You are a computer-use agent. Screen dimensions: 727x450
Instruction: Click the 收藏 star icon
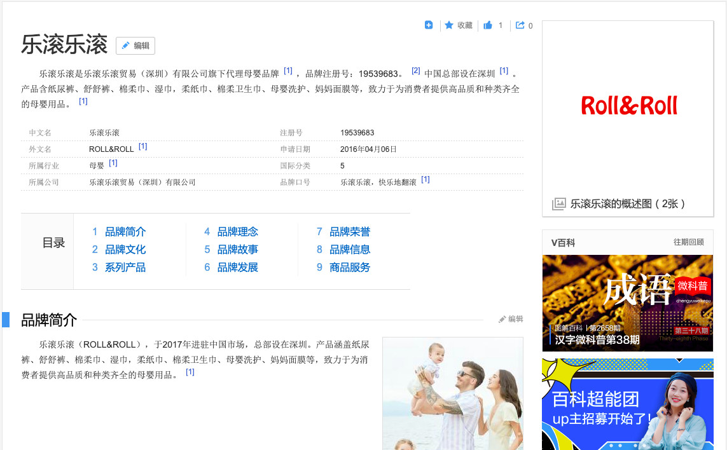pyautogui.click(x=449, y=25)
